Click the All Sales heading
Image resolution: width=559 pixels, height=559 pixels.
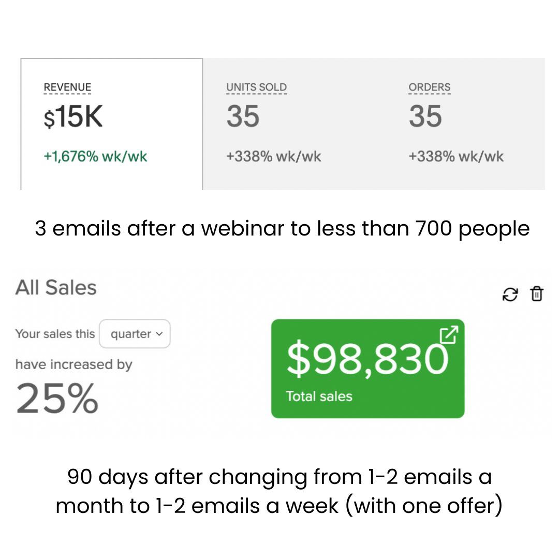[x=56, y=287]
